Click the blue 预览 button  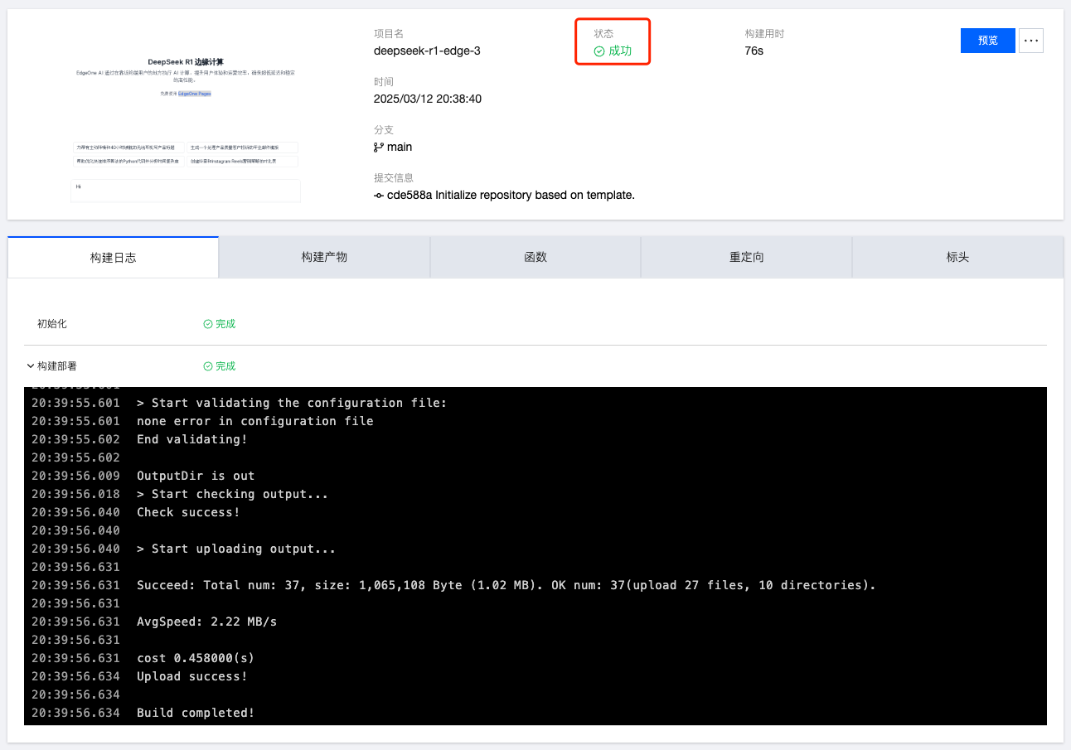coord(987,41)
